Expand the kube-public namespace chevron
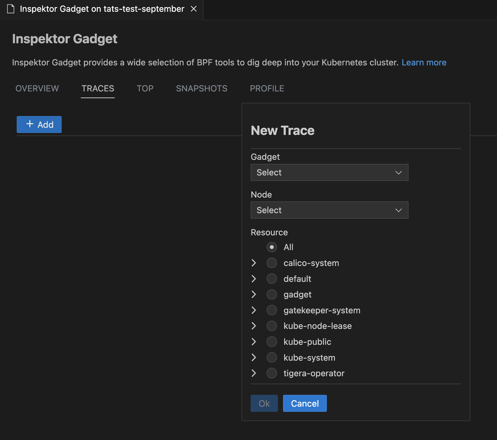The image size is (497, 440). click(x=254, y=341)
